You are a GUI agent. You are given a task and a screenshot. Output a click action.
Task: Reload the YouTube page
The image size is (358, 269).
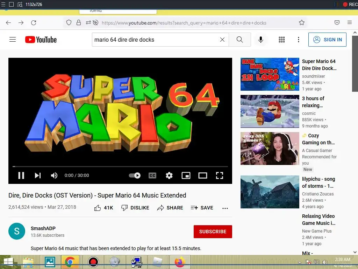[34, 23]
